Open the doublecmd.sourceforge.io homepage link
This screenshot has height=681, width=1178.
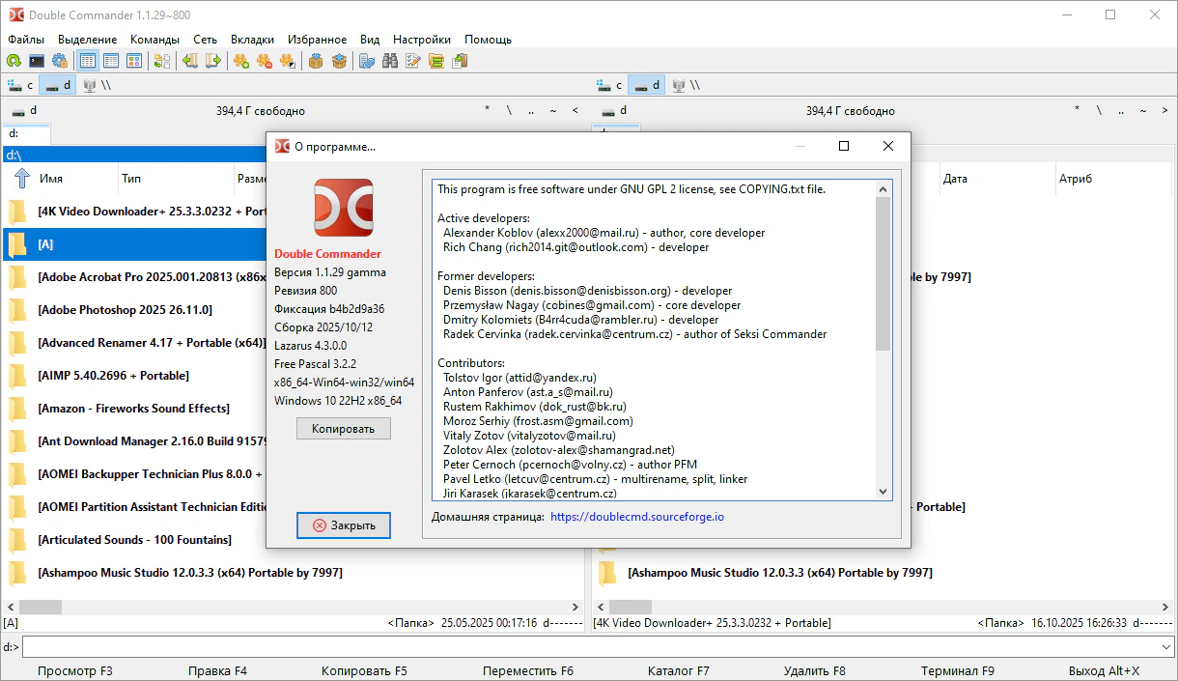coord(636,517)
